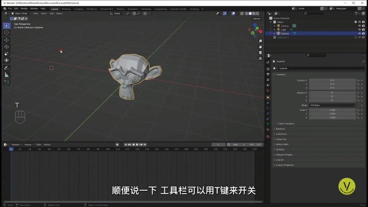This screenshot has height=207, width=368.
Task: Switch to the Shading workspace tab
Action: [120, 9]
